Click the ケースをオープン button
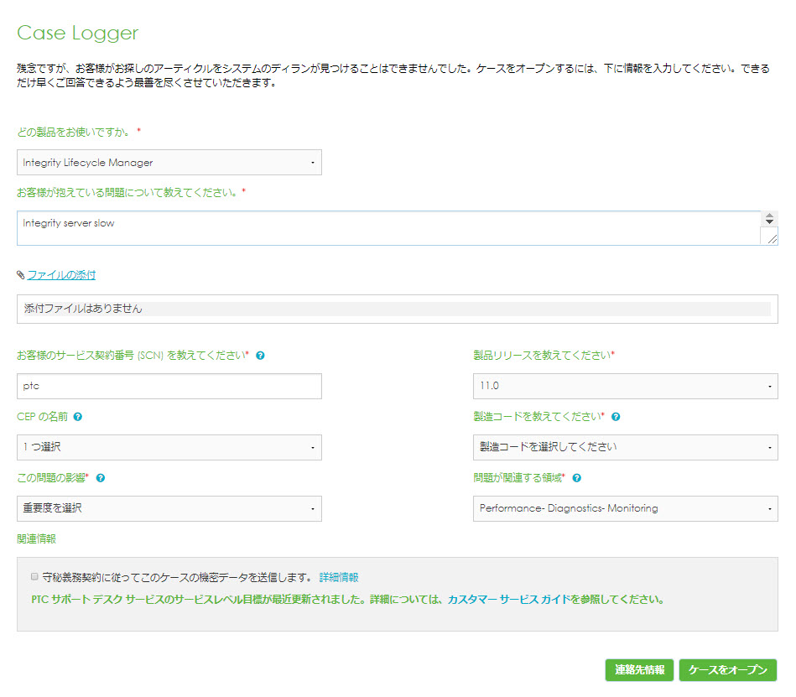796x697 pixels. click(x=728, y=670)
